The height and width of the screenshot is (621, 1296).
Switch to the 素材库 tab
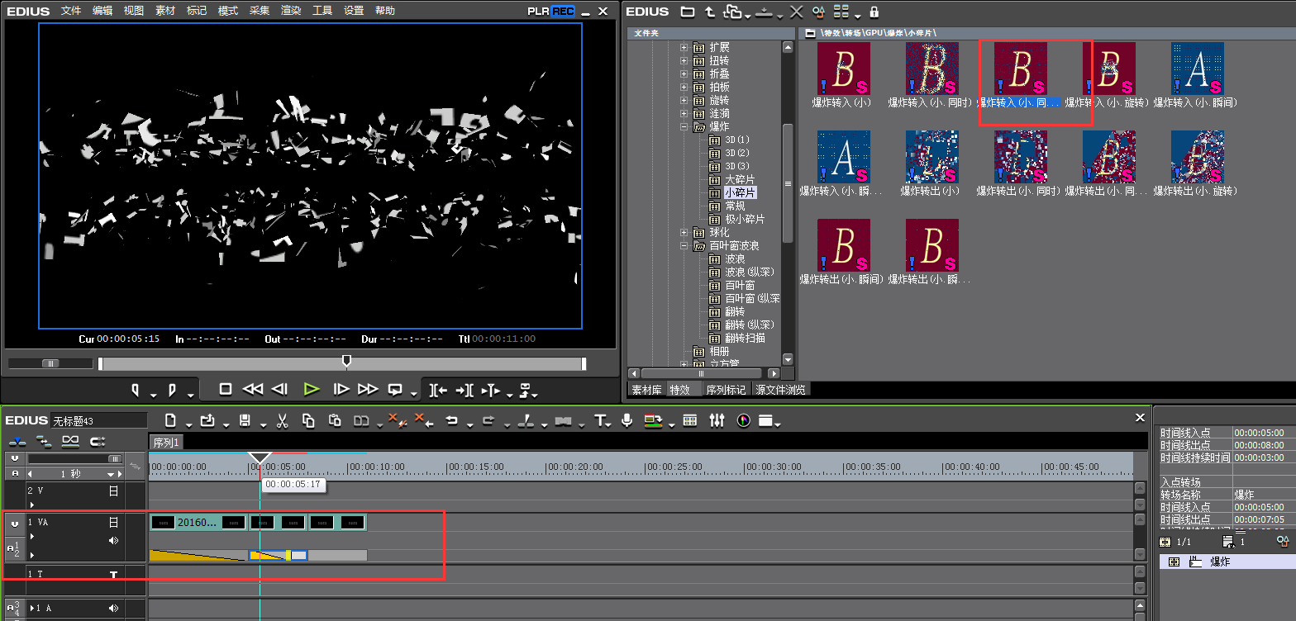646,390
